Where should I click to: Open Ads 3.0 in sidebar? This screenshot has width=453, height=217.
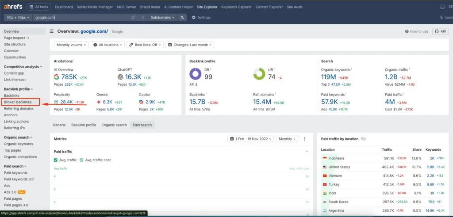tap(10, 192)
